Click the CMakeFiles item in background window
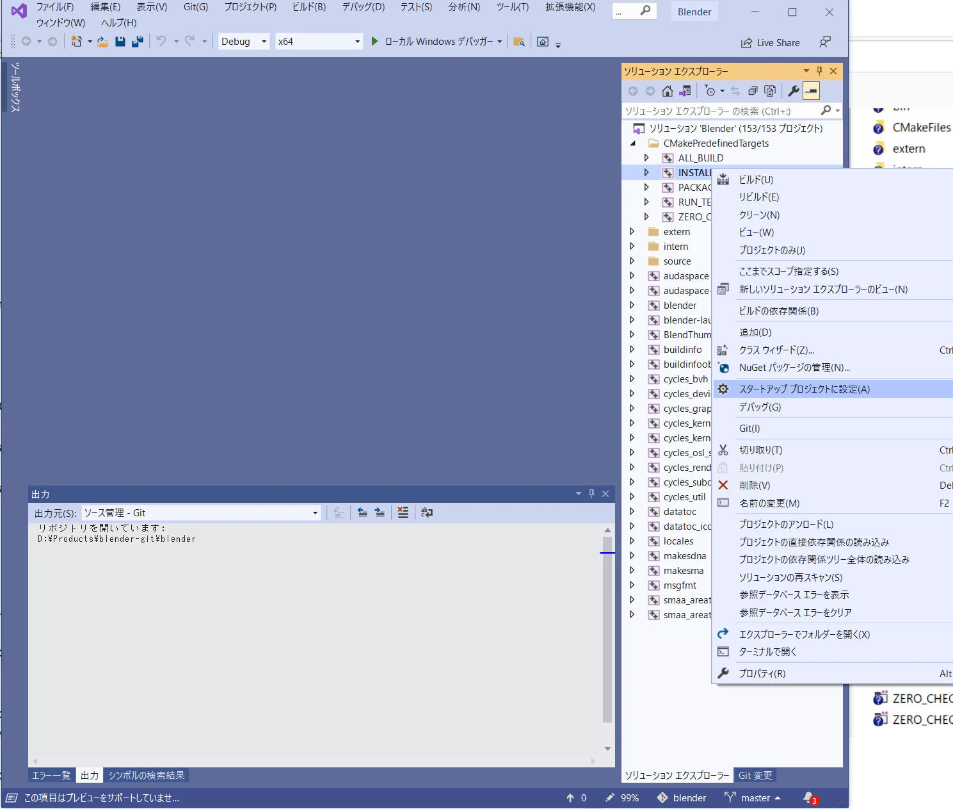Viewport: 953px width, 809px height. click(922, 127)
